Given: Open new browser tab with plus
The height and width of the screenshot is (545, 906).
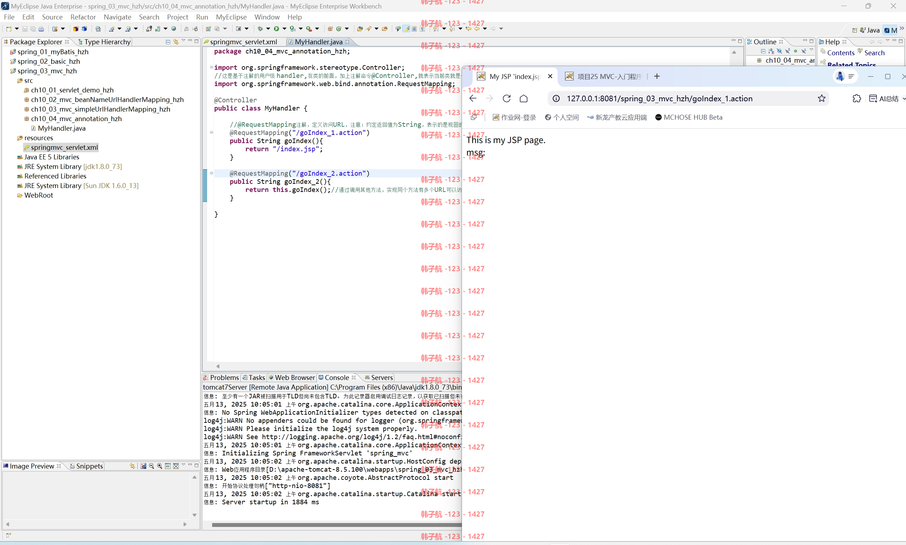Looking at the screenshot, I should point(657,76).
